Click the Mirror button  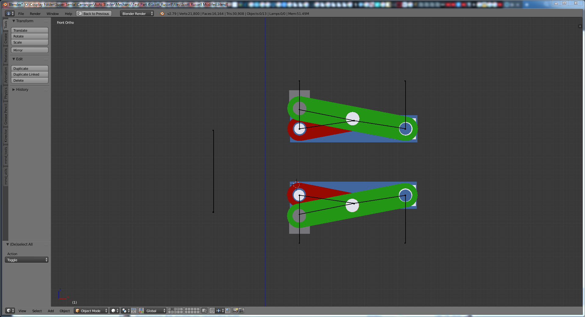(30, 50)
